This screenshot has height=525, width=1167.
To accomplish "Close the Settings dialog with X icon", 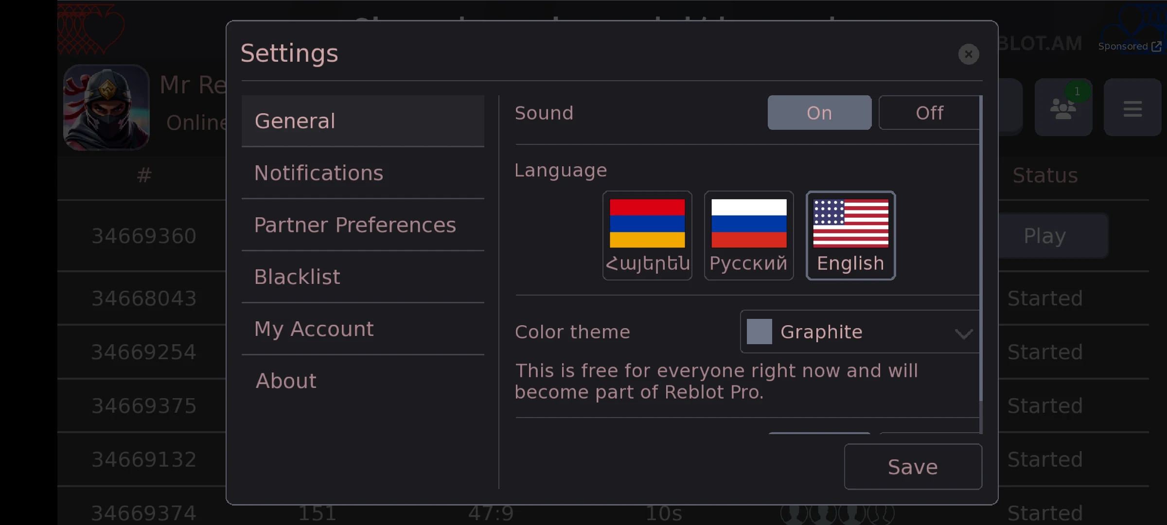I will pyautogui.click(x=968, y=54).
